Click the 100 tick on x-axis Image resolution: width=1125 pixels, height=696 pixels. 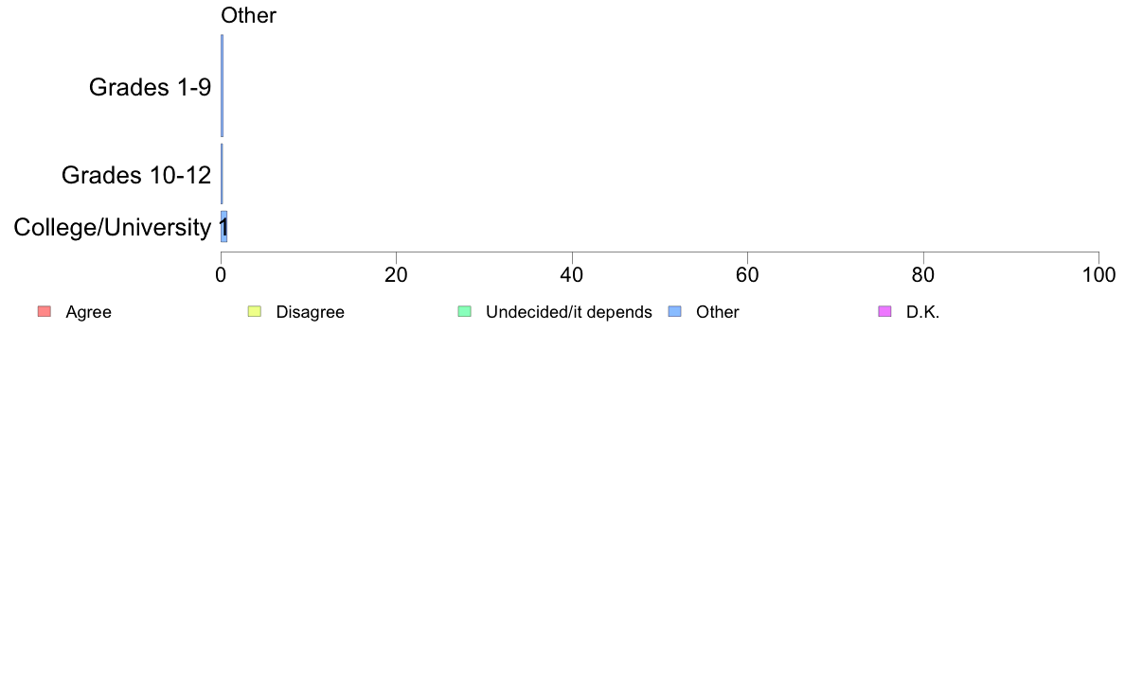click(x=1098, y=275)
